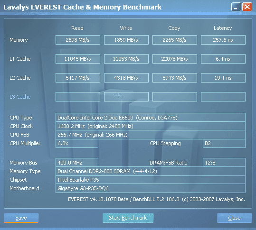The width and height of the screenshot is (256, 230).
Task: Select L2 Cache Read 5417 MB/s
Action: (78, 78)
